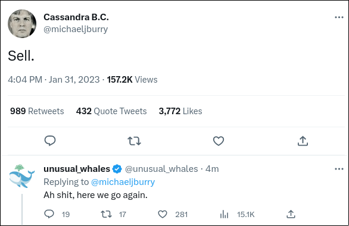Share the main tweet via upload icon
Viewport: 349px width, 226px height.
coord(303,141)
